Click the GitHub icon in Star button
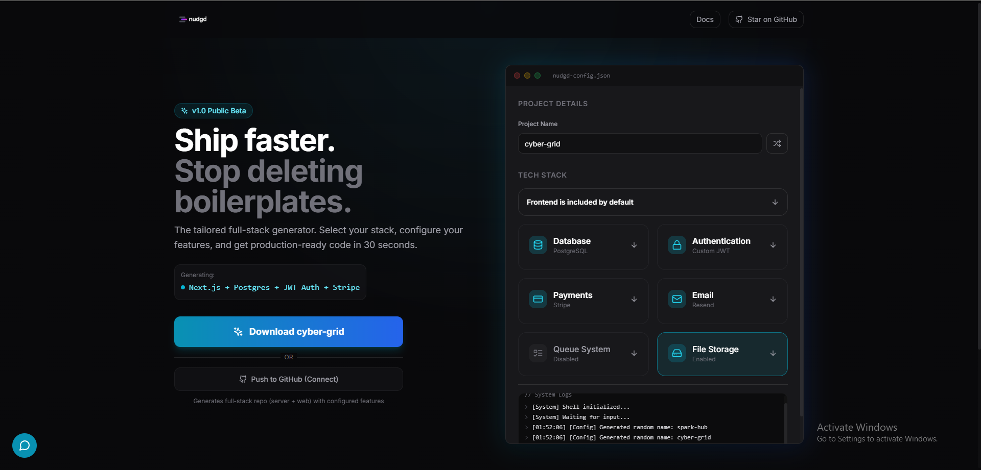This screenshot has width=981, height=470. click(738, 19)
